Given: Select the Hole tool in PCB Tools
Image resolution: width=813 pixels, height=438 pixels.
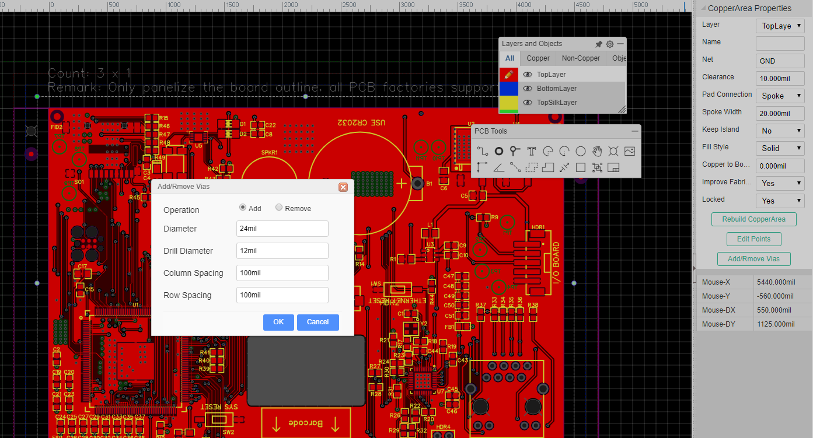Looking at the screenshot, I should pos(613,151).
